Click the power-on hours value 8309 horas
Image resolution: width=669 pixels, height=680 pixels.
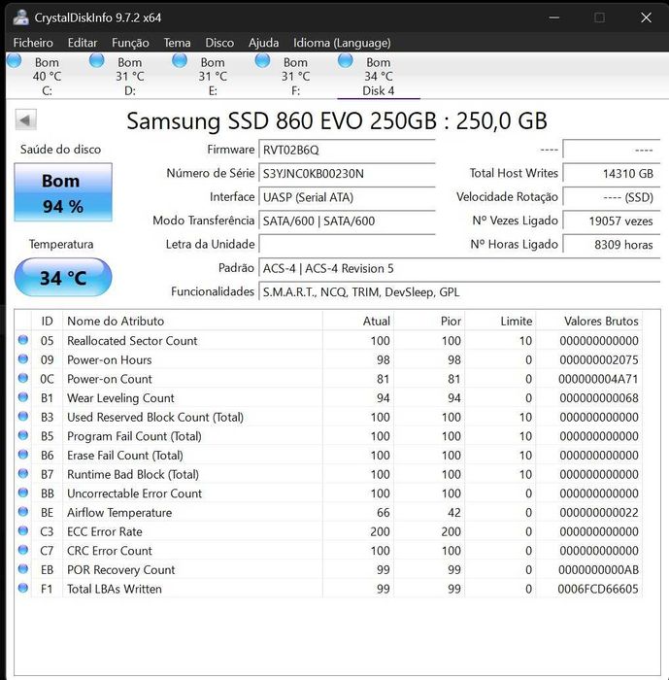coord(612,244)
